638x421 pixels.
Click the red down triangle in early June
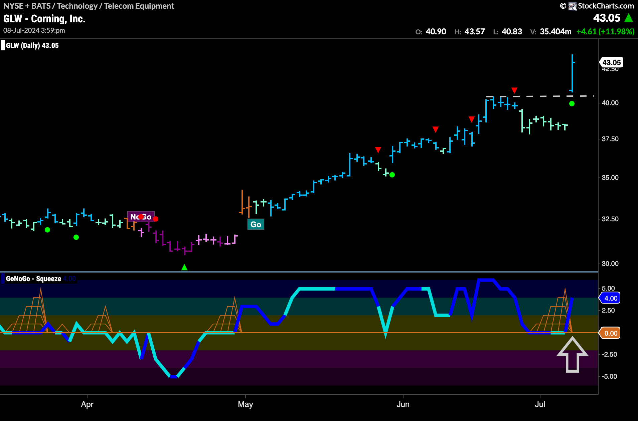click(x=436, y=129)
